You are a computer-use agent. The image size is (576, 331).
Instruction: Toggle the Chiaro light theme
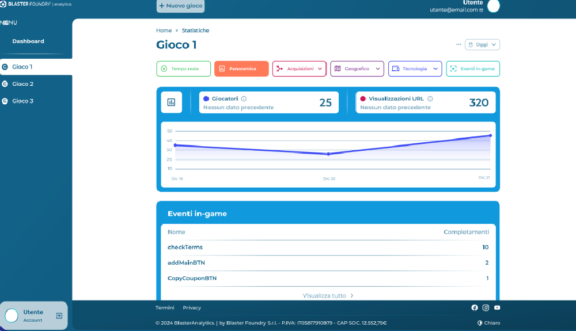point(488,323)
